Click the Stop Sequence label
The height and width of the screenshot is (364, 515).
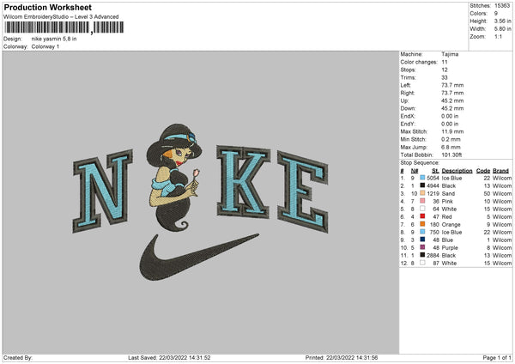420,162
